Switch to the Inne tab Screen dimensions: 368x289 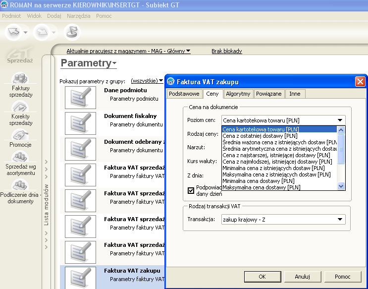click(295, 94)
